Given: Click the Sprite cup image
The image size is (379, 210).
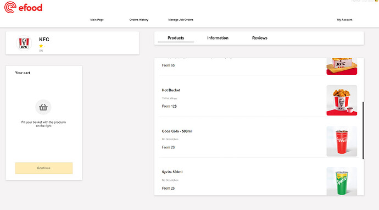Looking at the screenshot, I should (342, 181).
